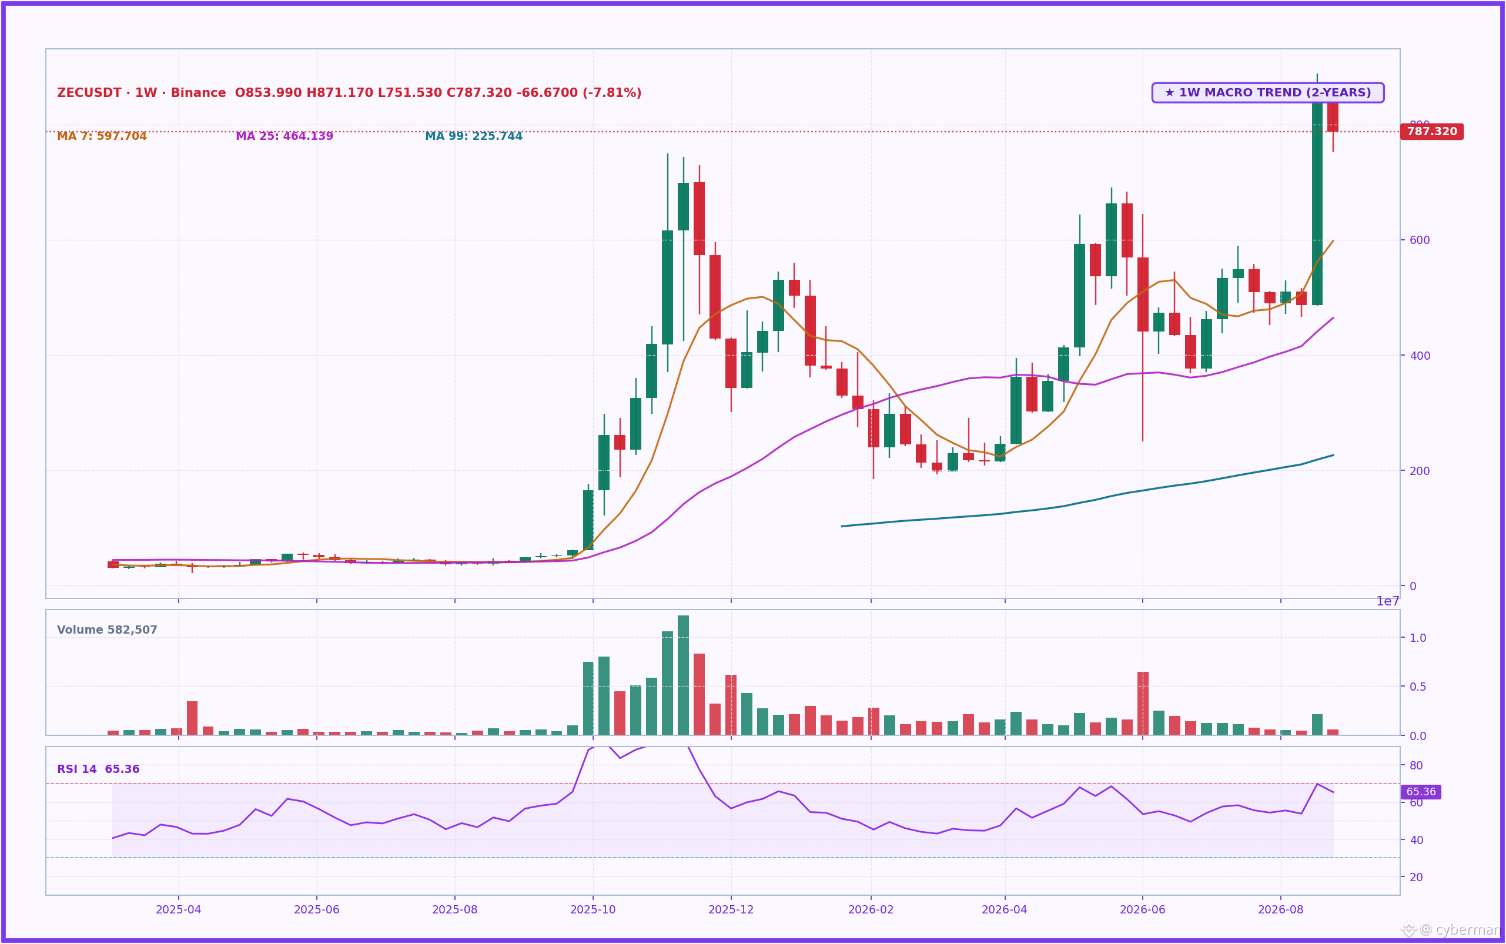1506x944 pixels.
Task: Click the 0.5 volume axis label
Action: (x=1417, y=687)
